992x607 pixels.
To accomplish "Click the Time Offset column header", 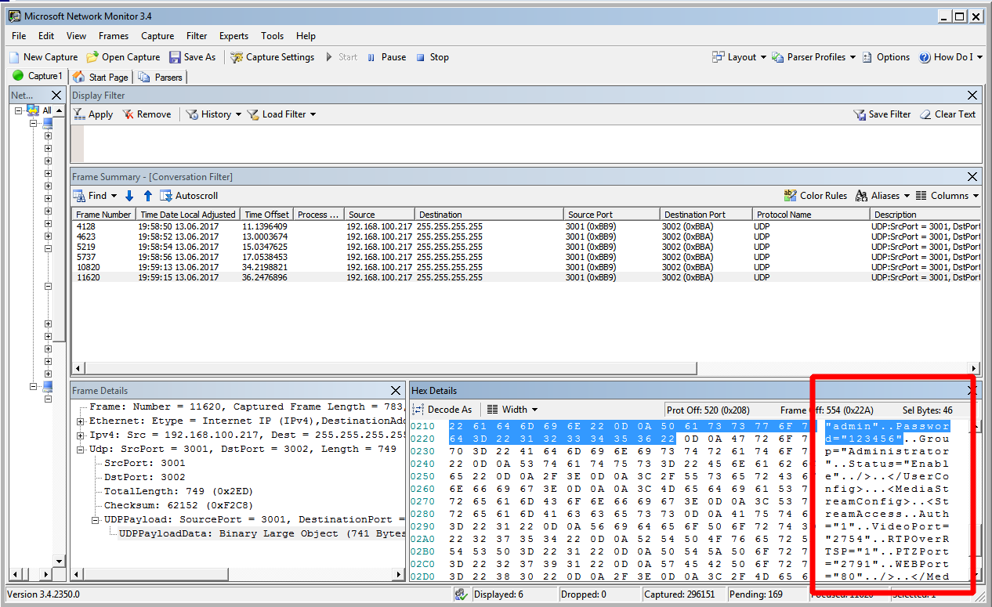I will 266,215.
